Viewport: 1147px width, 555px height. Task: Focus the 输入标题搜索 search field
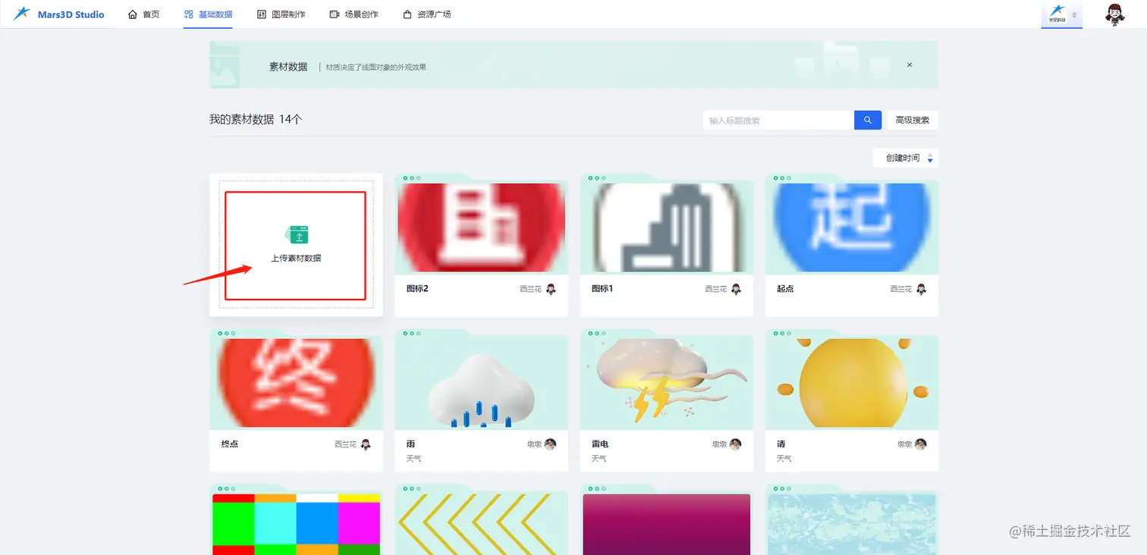(778, 121)
